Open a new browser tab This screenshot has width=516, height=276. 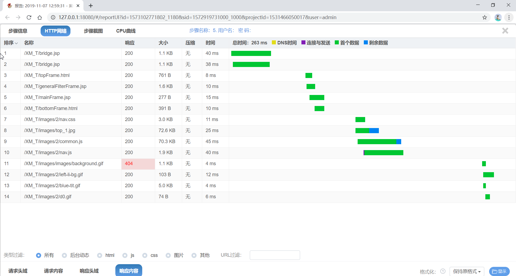[x=91, y=6]
